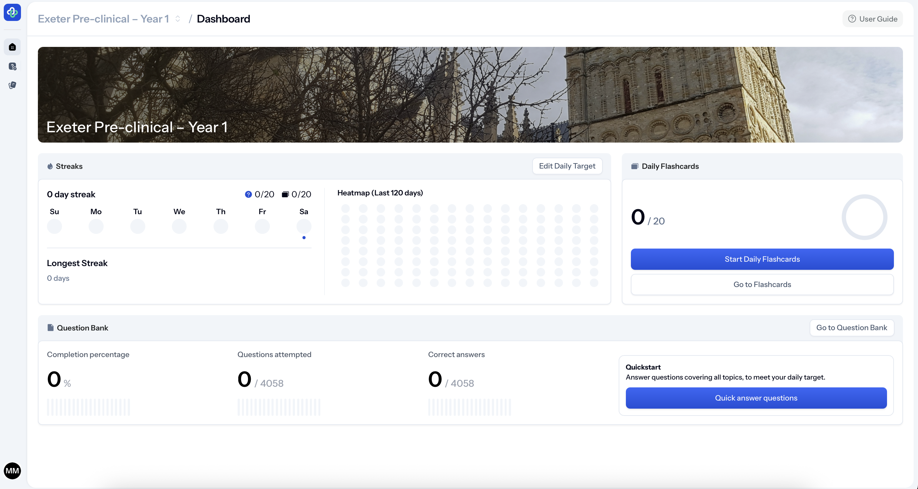Click the Streaks flame icon
Image resolution: width=918 pixels, height=489 pixels.
[50, 166]
